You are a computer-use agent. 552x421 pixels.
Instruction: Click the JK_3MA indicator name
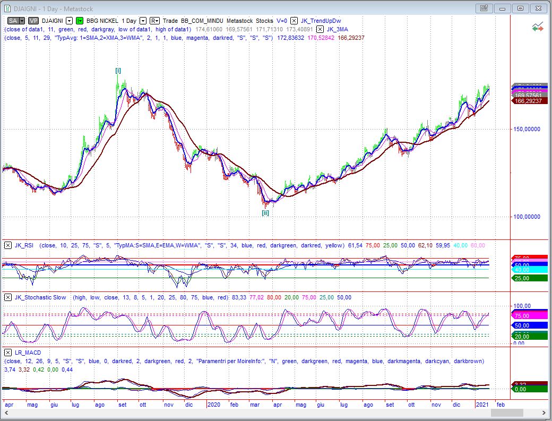point(337,29)
